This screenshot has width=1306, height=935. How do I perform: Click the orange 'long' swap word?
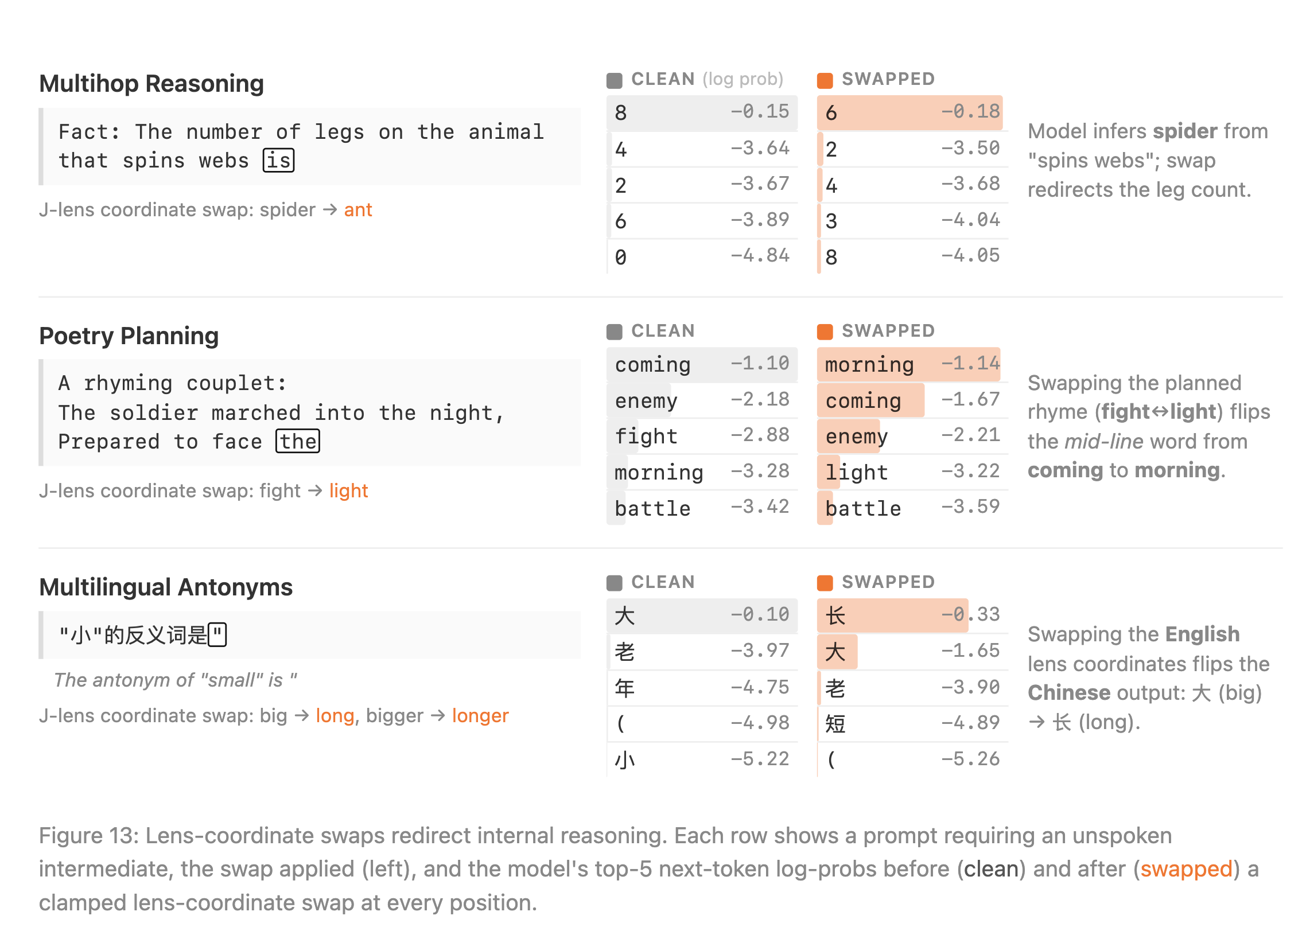tap(335, 716)
